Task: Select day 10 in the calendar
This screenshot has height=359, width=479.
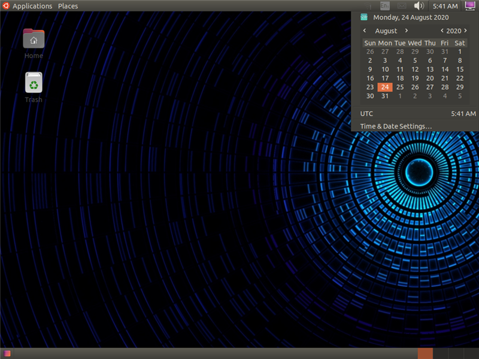Action: click(x=385, y=69)
